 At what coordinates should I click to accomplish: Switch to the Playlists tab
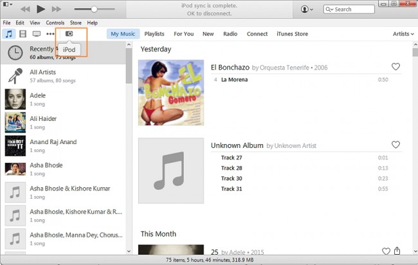click(x=154, y=34)
